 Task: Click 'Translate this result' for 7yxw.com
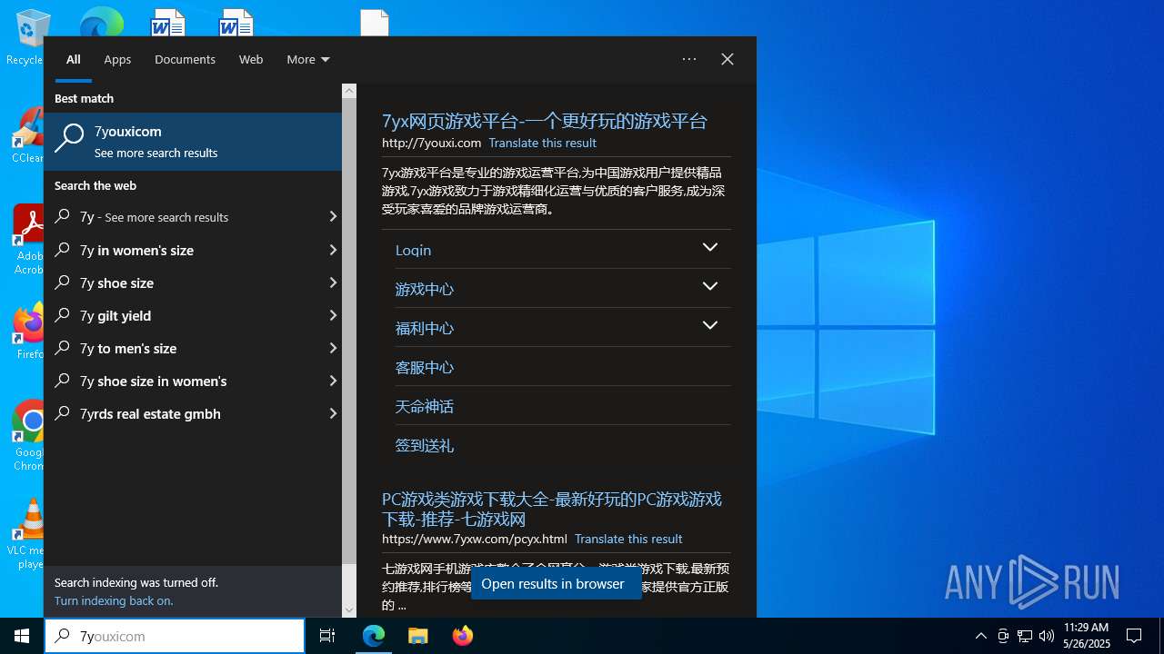(628, 539)
